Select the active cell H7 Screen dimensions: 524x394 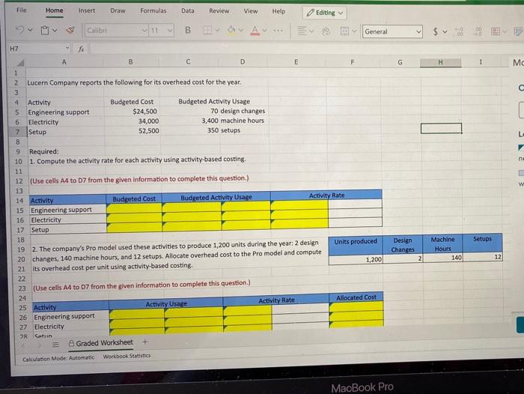(x=441, y=128)
